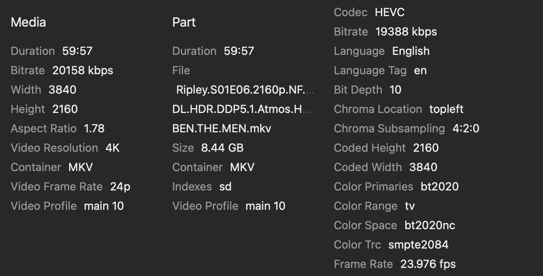The width and height of the screenshot is (543, 276).
Task: Click the Codec HEVC value
Action: click(389, 12)
